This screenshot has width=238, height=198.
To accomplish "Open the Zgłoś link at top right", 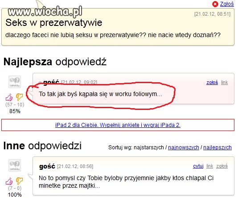I will point(227,4).
